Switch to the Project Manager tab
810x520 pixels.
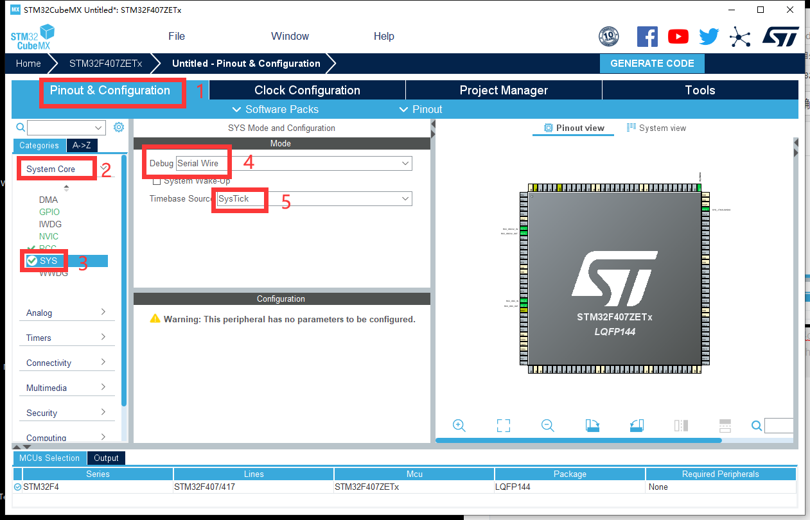pos(504,90)
